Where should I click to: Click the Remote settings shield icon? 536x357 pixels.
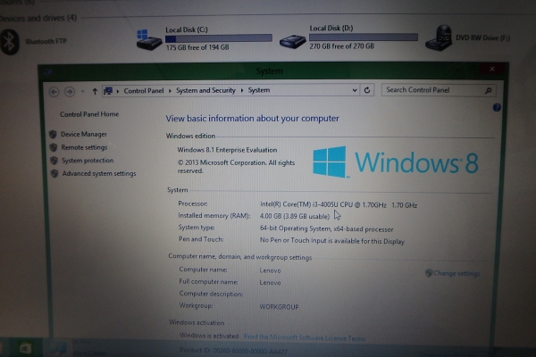54,147
